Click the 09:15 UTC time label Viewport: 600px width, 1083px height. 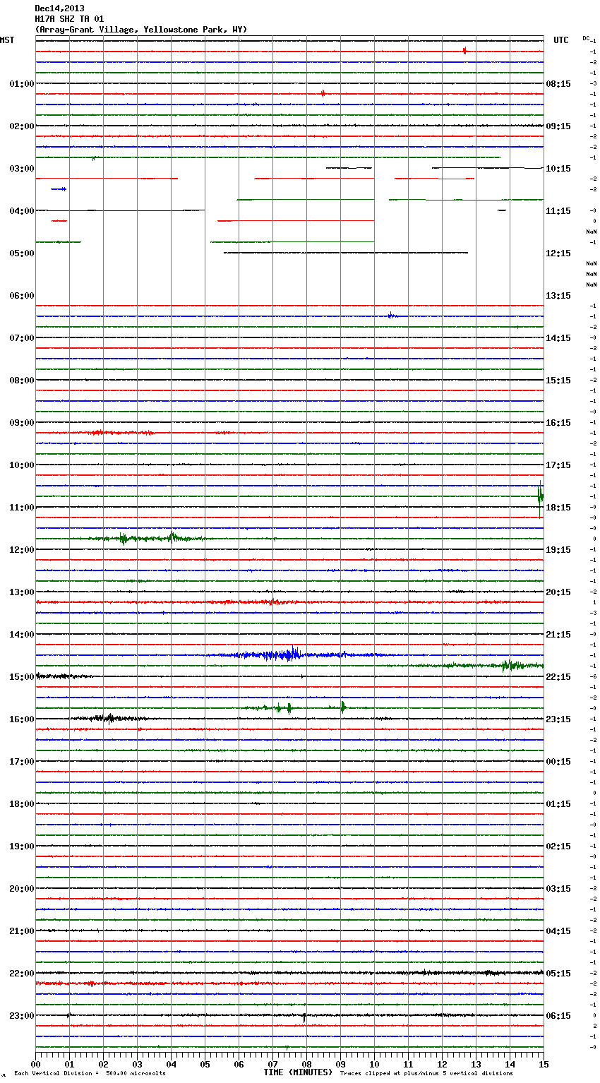pyautogui.click(x=558, y=126)
